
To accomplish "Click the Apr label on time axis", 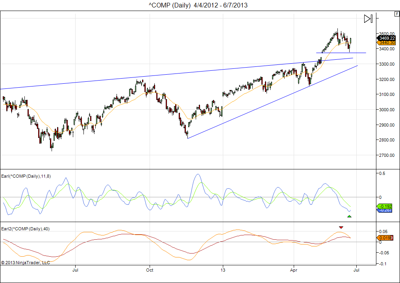I will [294, 270].
